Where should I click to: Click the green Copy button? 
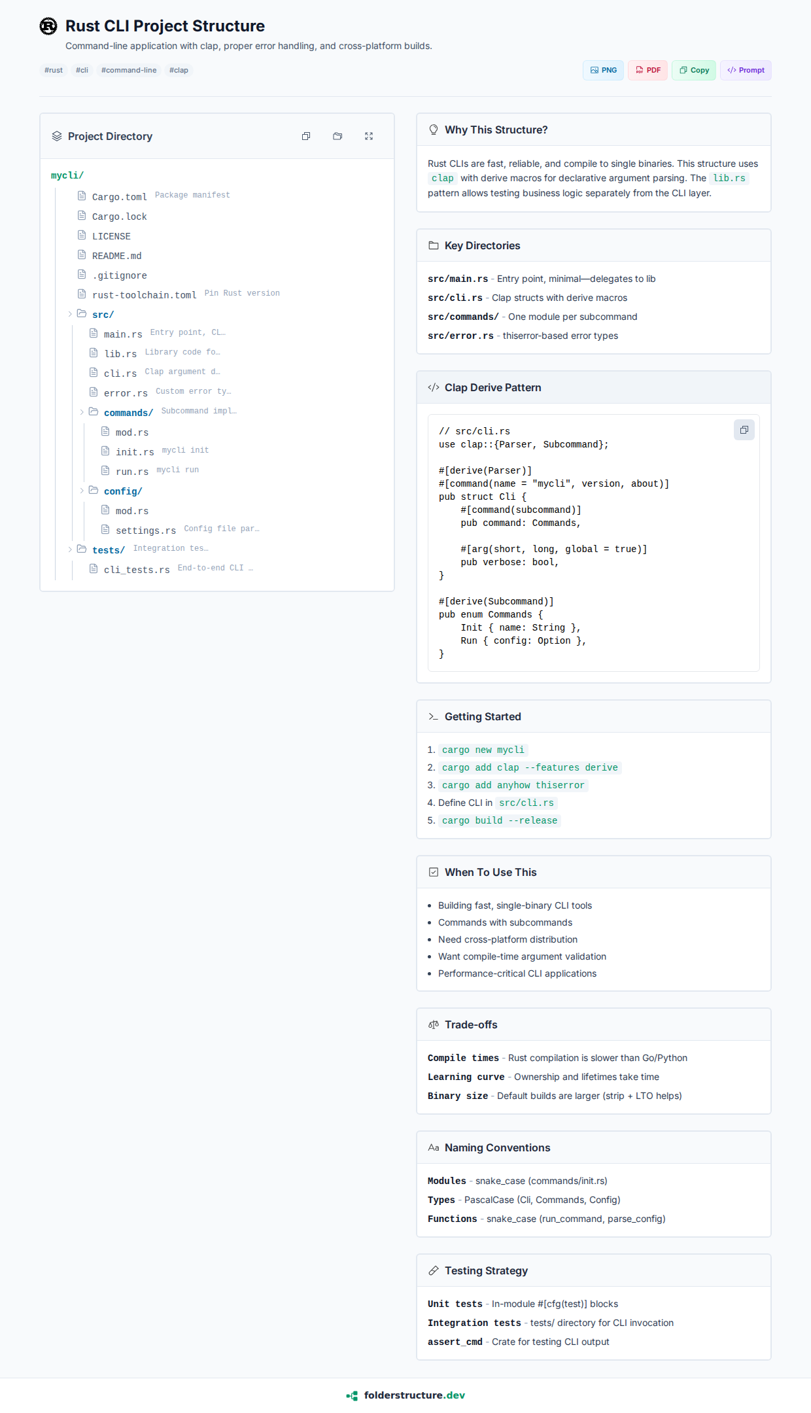(694, 70)
